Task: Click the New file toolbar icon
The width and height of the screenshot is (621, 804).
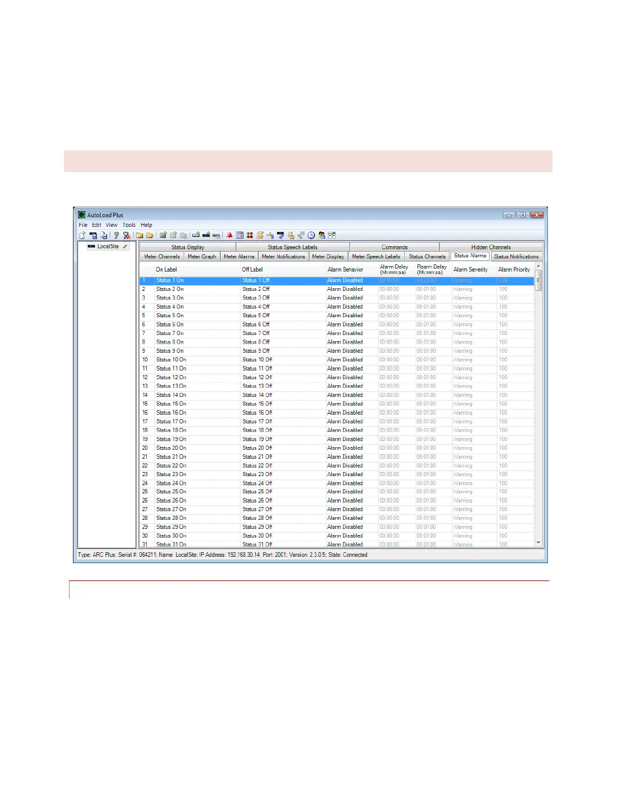Action: pos(82,236)
